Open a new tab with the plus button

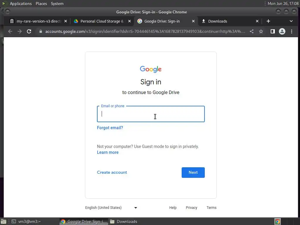pos(268,21)
